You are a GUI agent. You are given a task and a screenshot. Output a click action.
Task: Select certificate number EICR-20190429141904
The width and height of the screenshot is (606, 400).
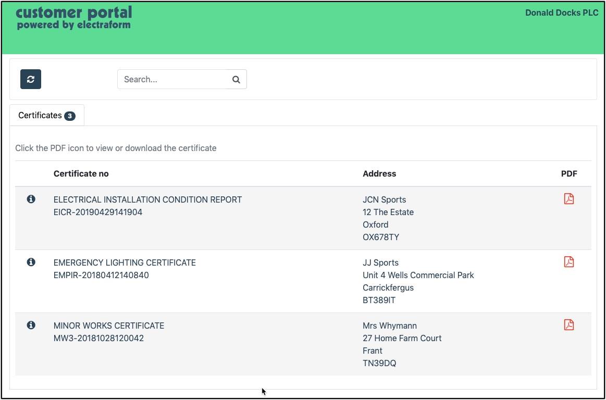(98, 212)
